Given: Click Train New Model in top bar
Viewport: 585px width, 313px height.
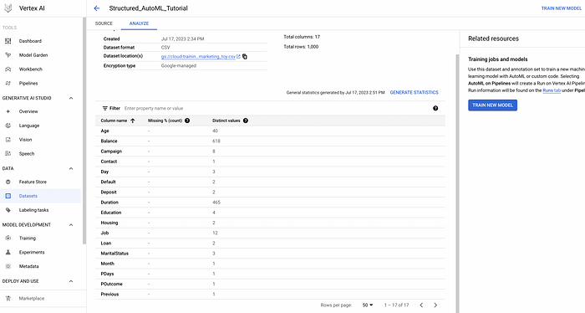Looking at the screenshot, I should click(561, 8).
